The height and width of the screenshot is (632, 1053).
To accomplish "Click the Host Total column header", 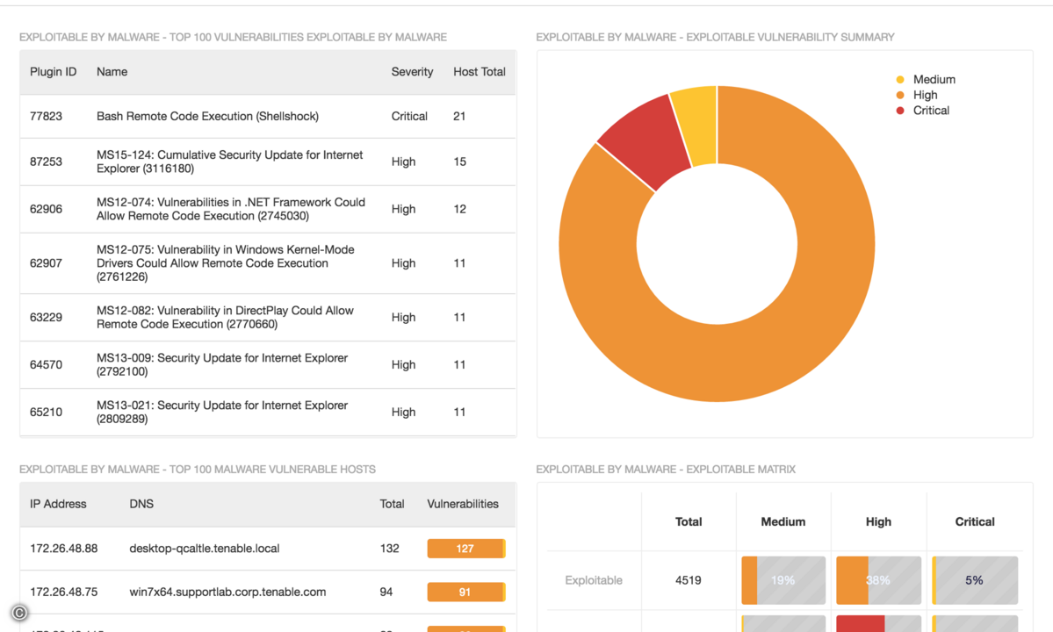I will (x=479, y=72).
